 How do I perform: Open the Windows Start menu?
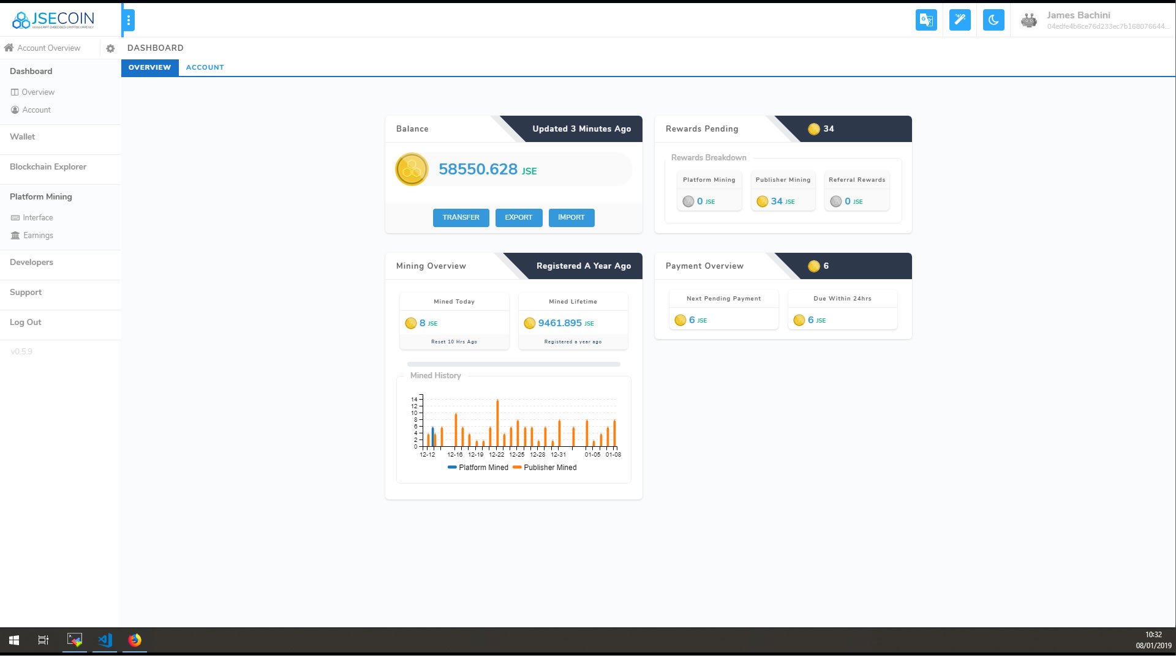click(14, 640)
